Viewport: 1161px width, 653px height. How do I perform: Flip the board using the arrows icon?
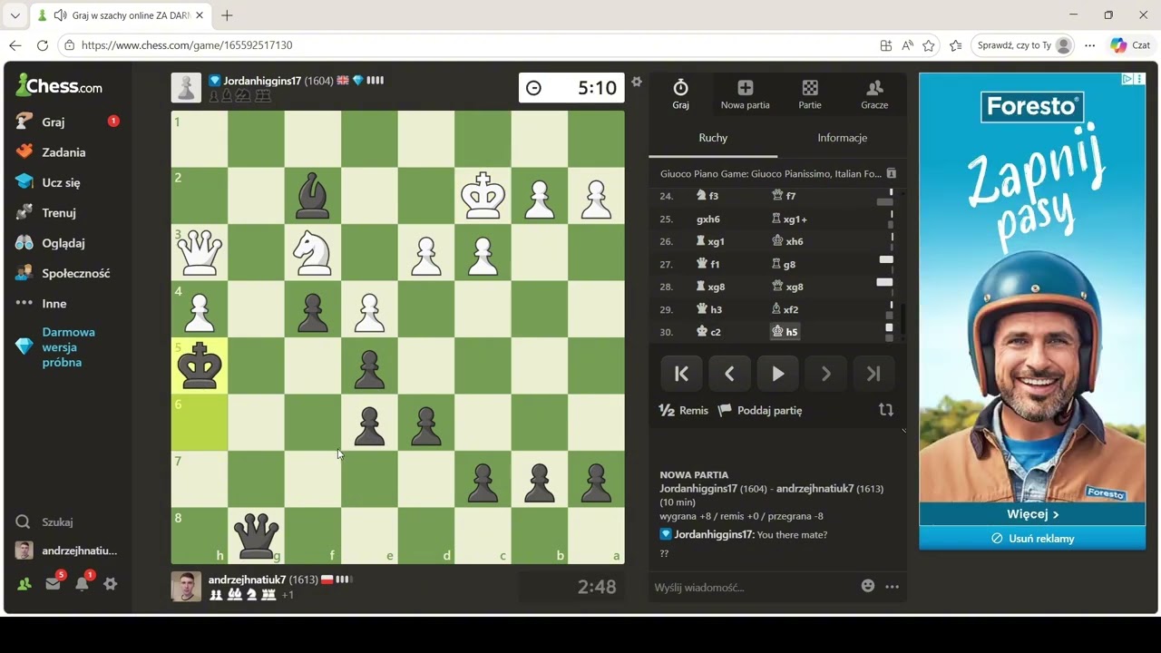(x=886, y=410)
